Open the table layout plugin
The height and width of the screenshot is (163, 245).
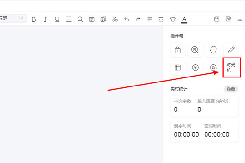tap(177, 67)
